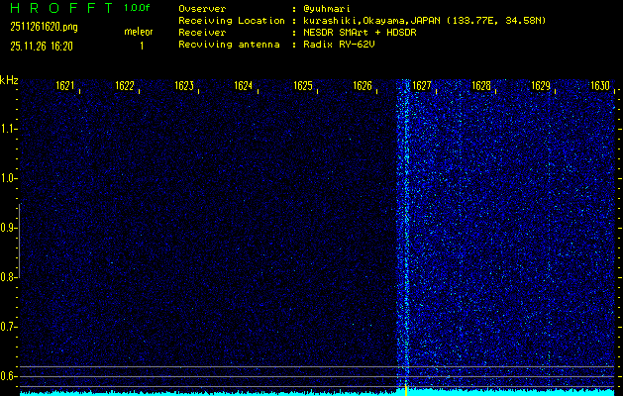The width and height of the screenshot is (623, 396).
Task: Click the kHz axis unit label
Action: coord(9,80)
